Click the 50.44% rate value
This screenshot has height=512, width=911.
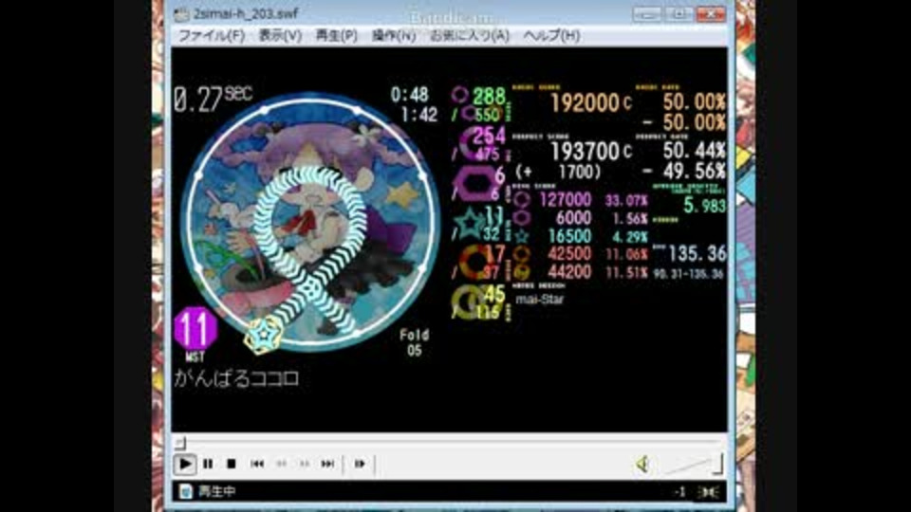[x=695, y=151]
